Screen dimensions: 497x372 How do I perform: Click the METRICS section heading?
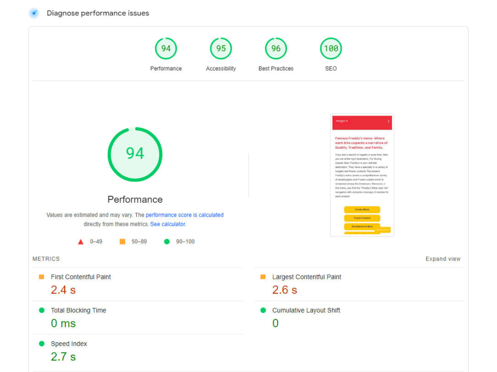coord(46,259)
